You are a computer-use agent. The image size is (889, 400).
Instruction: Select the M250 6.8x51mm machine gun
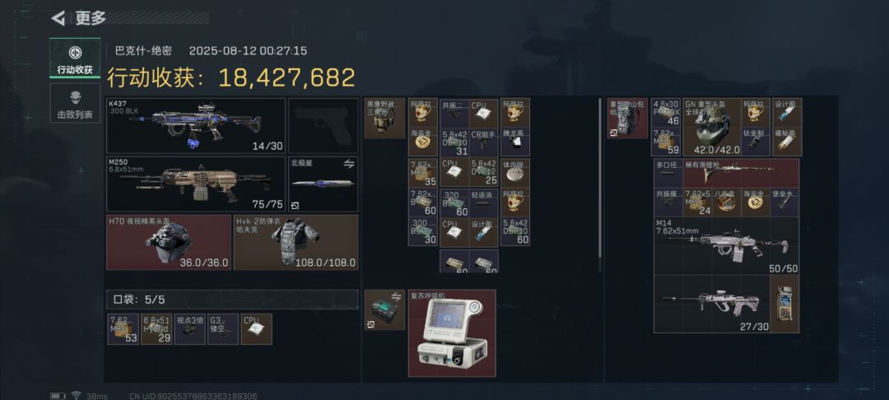point(196,184)
